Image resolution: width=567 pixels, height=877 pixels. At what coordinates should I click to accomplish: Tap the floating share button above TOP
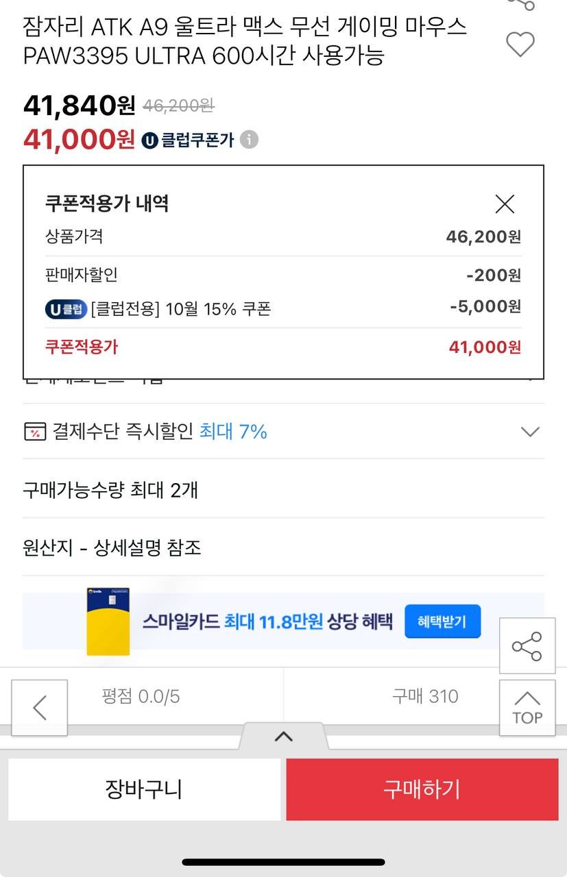point(527,646)
